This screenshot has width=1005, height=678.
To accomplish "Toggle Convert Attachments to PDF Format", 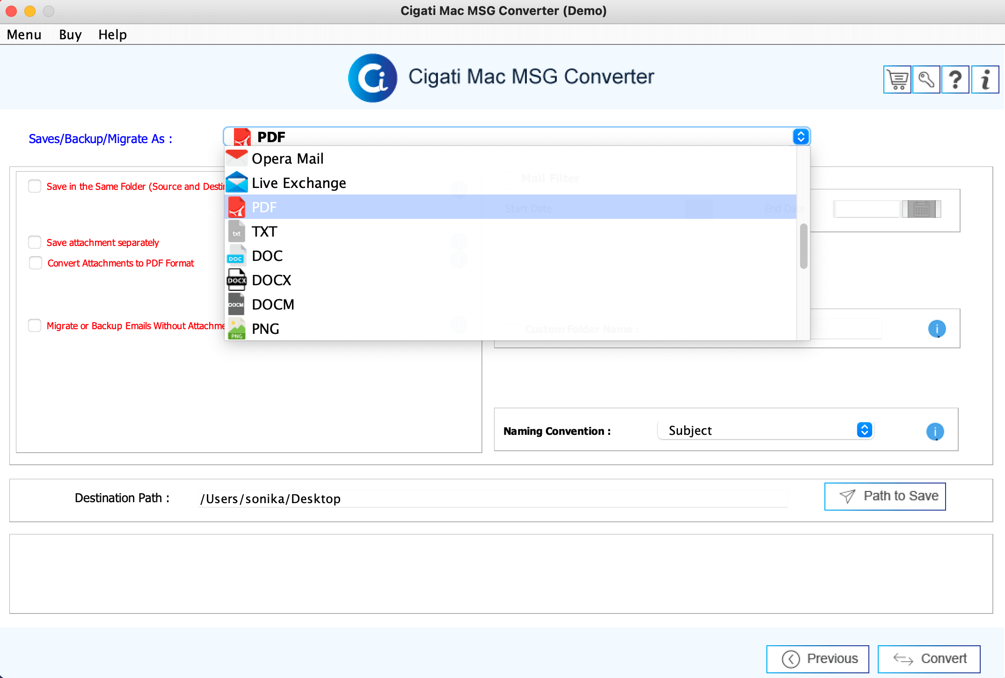I will pos(36,263).
